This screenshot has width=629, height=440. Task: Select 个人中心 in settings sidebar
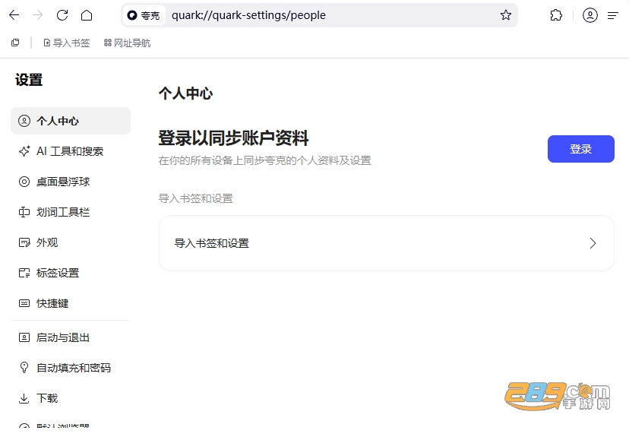tap(71, 121)
